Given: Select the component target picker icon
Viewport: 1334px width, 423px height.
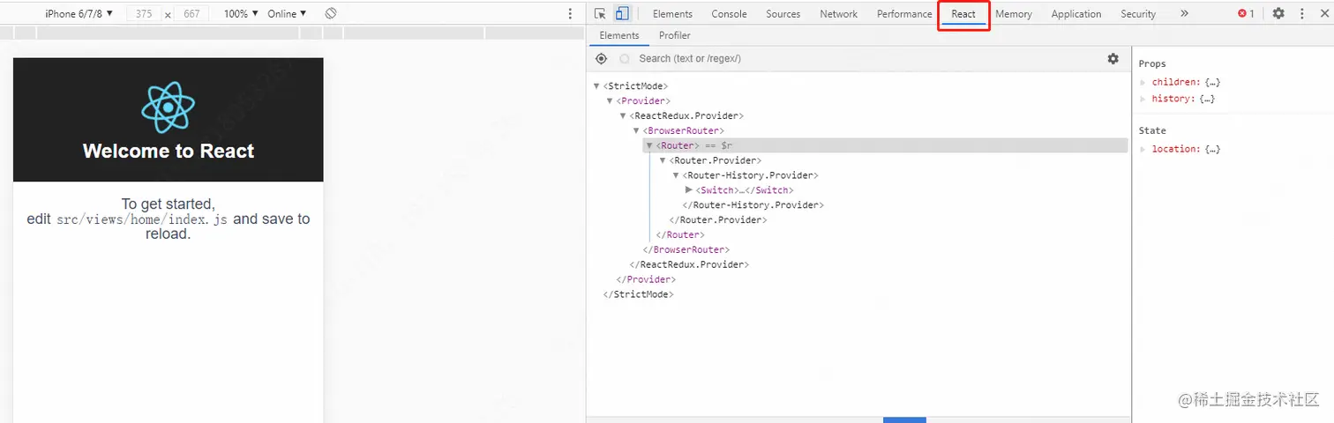Looking at the screenshot, I should 601,58.
